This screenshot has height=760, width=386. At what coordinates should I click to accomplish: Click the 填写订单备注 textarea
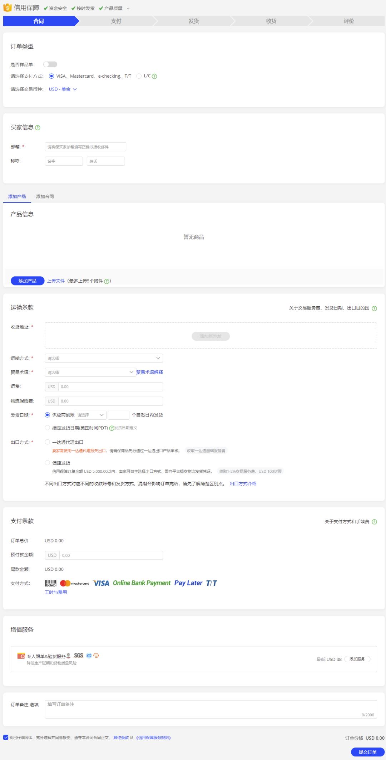pyautogui.click(x=211, y=709)
